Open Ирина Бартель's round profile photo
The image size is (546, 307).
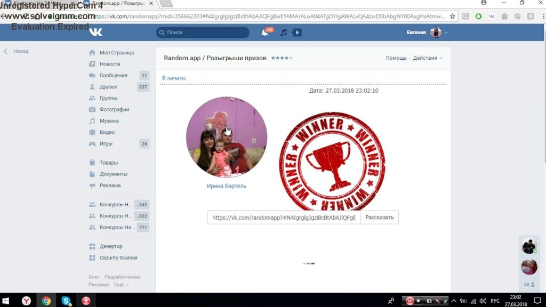(227, 137)
